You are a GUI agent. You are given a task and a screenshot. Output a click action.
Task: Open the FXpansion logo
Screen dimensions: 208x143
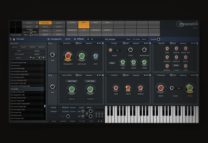pos(187,24)
